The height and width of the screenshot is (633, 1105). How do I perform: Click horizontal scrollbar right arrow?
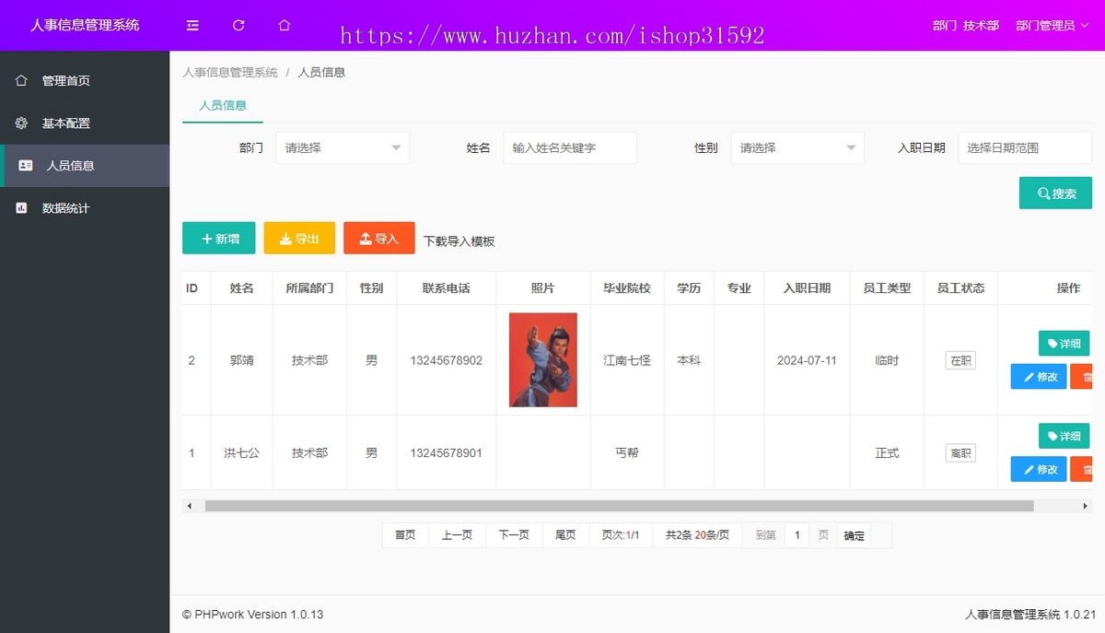[x=1086, y=506]
